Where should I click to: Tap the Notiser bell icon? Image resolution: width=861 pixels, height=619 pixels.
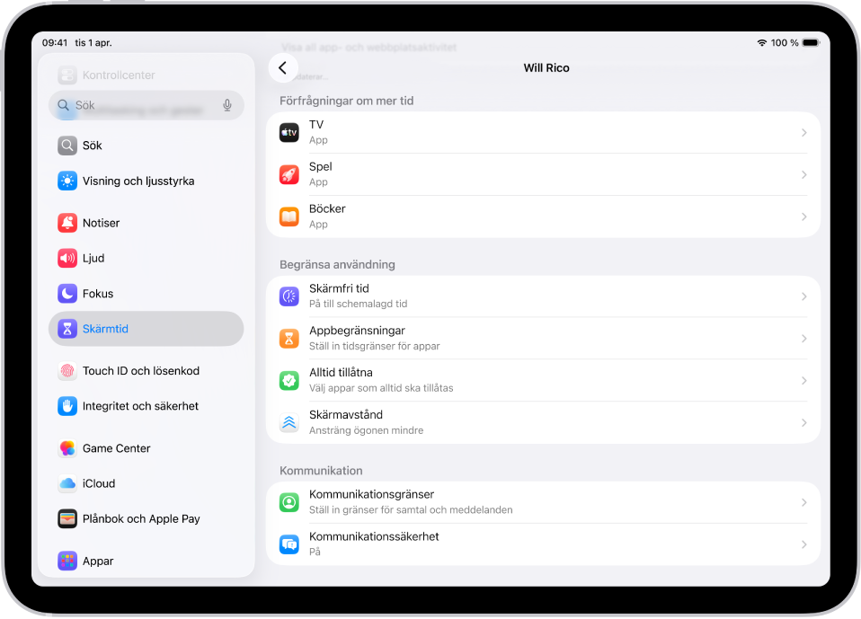(67, 223)
